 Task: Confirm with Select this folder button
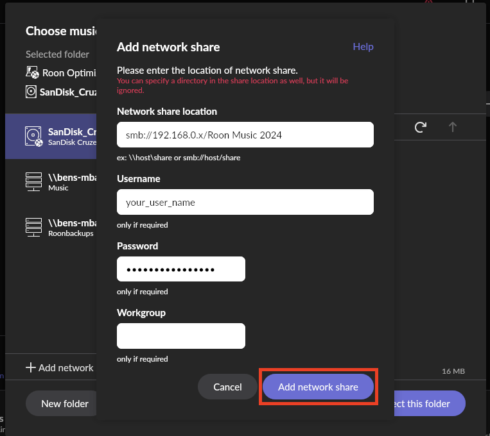(x=430, y=403)
